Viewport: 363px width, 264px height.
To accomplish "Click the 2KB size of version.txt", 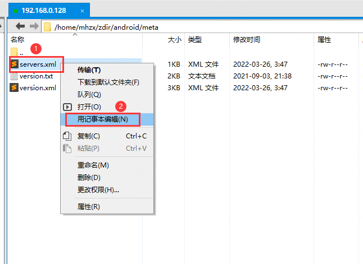I will click(174, 76).
